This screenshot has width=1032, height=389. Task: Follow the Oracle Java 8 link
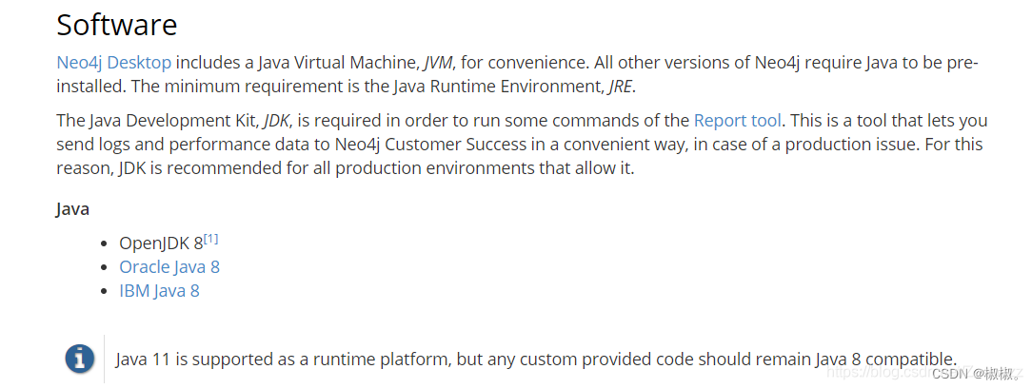[x=169, y=266]
